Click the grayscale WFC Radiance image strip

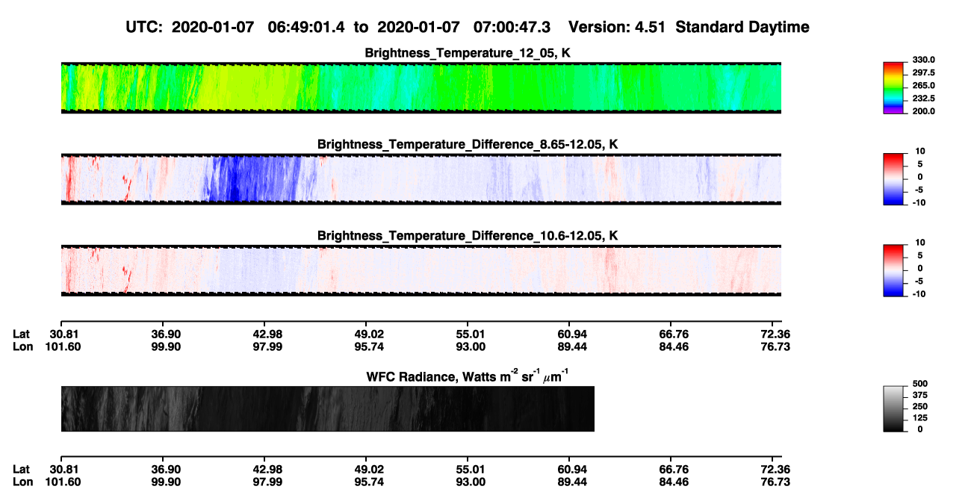tap(328, 408)
